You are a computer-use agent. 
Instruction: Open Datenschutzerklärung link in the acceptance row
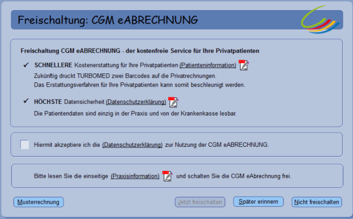[132, 144]
